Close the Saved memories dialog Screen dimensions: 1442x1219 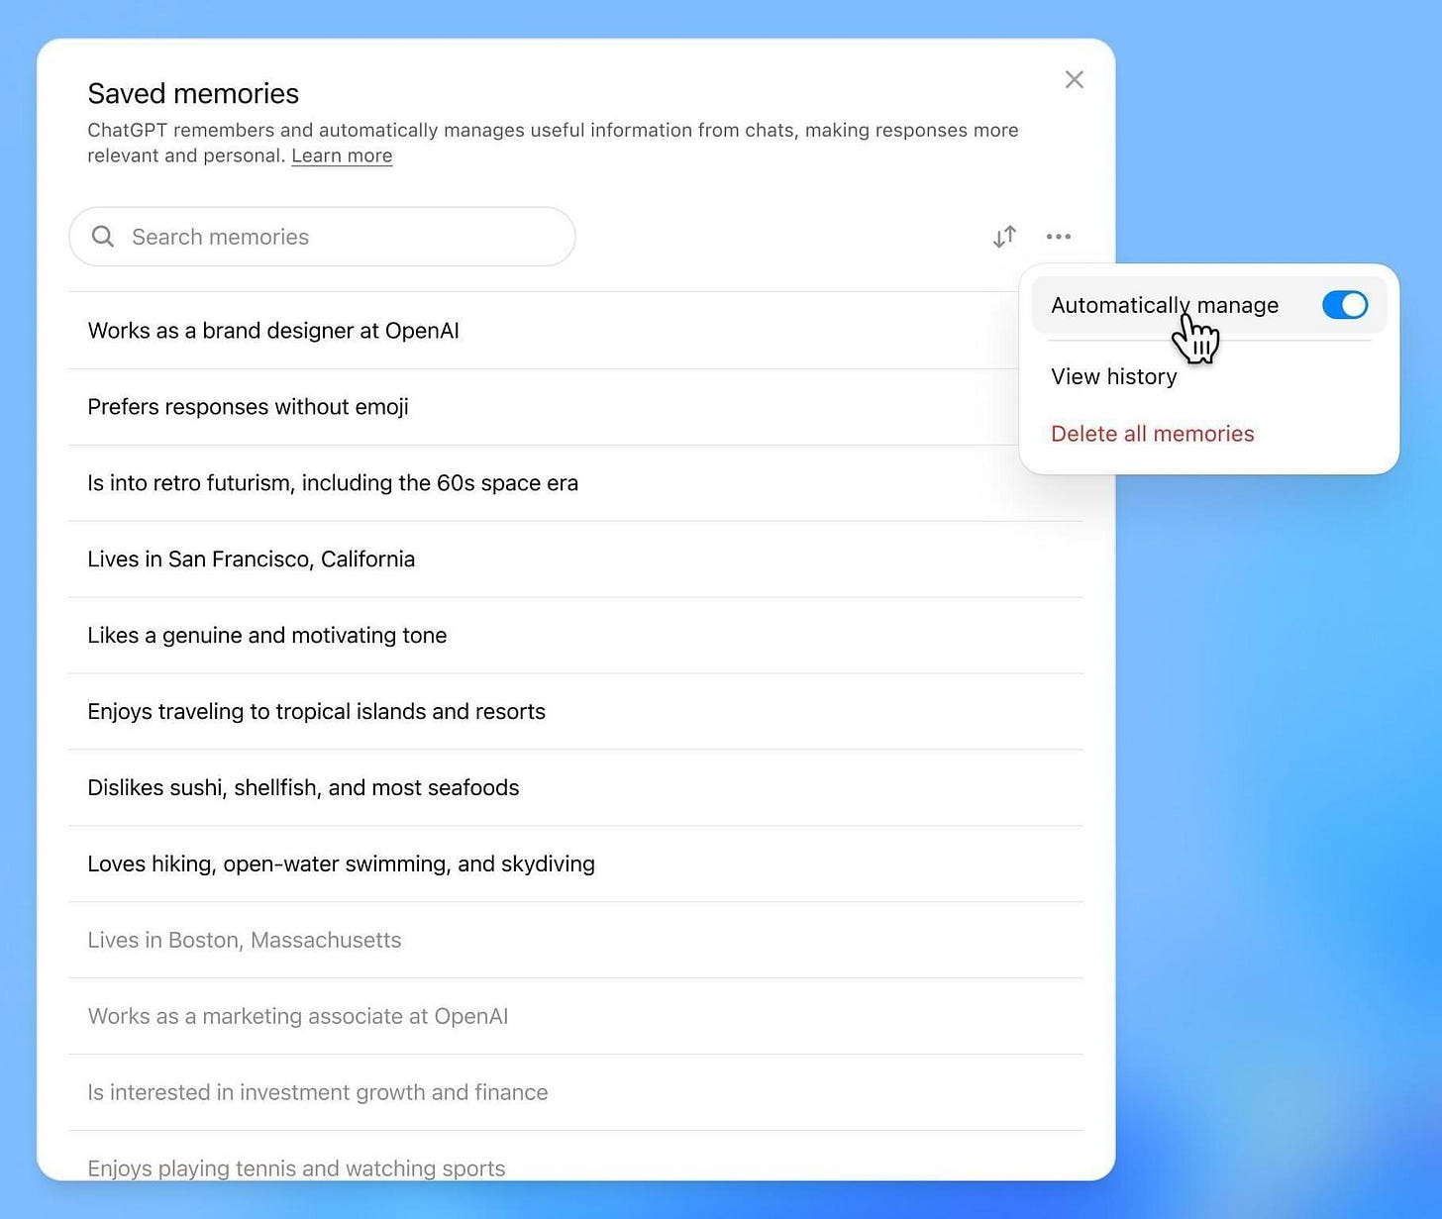(1074, 79)
